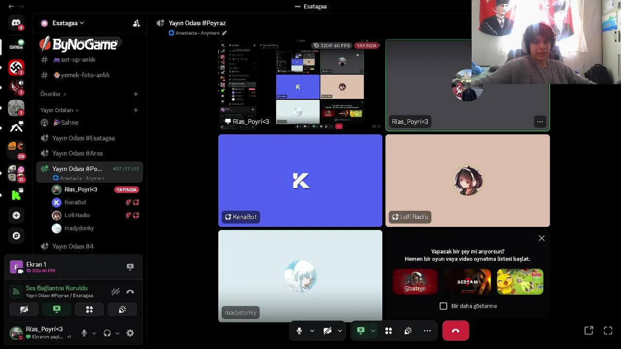Image resolution: width=621 pixels, height=349 pixels.
Task: Hang up with the red disconnect button
Action: coord(456,331)
